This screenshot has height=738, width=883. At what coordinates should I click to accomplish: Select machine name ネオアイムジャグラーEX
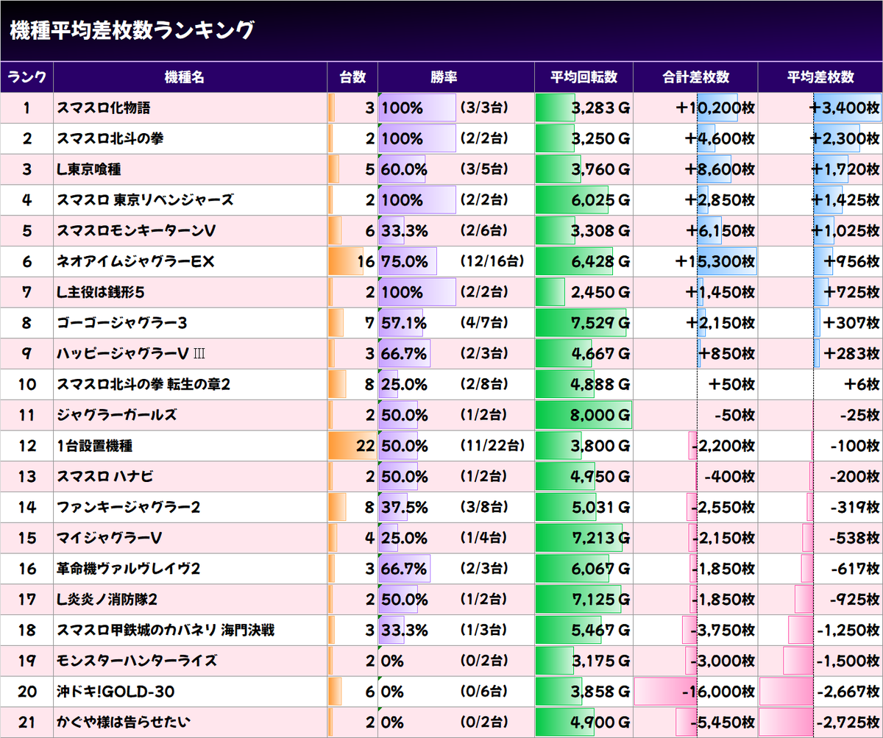coord(135,262)
